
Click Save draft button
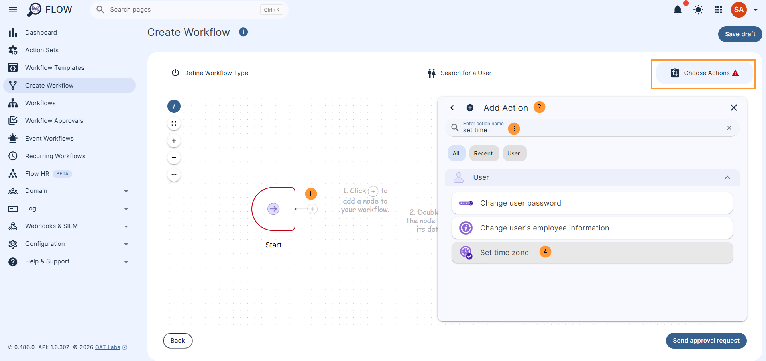pos(740,34)
